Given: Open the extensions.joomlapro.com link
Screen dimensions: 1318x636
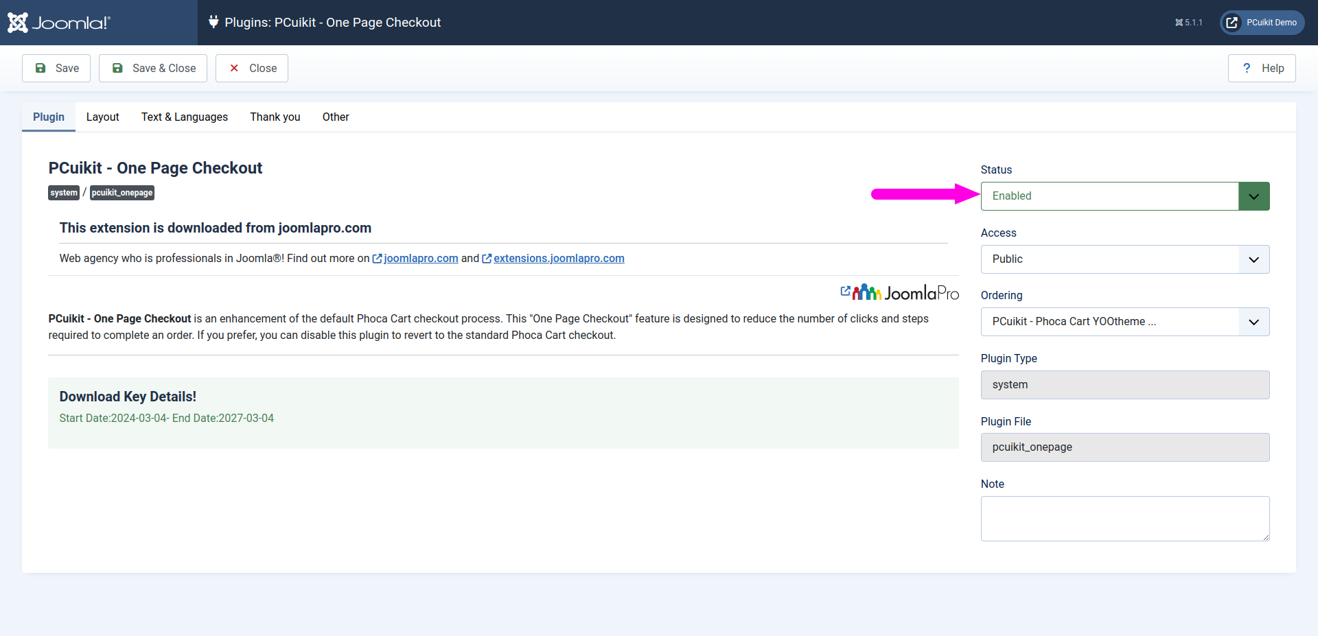Looking at the screenshot, I should (x=559, y=259).
